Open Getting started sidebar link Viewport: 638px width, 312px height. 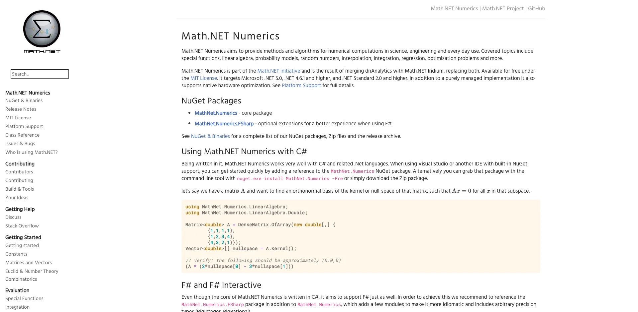click(22, 245)
